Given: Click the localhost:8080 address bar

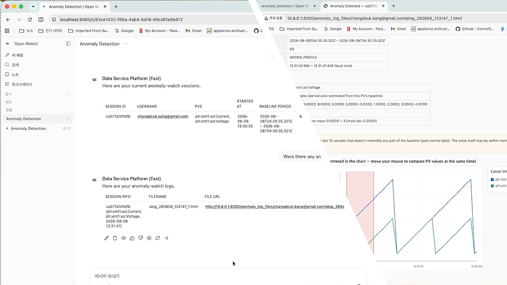Looking at the screenshot, I should [x=121, y=19].
